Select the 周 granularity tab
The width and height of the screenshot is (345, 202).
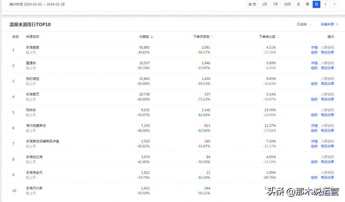(307, 4)
